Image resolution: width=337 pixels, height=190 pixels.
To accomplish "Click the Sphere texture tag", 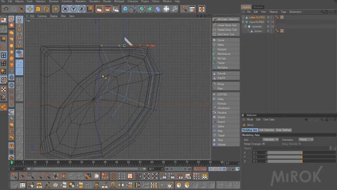I will pyautogui.click(x=282, y=31).
